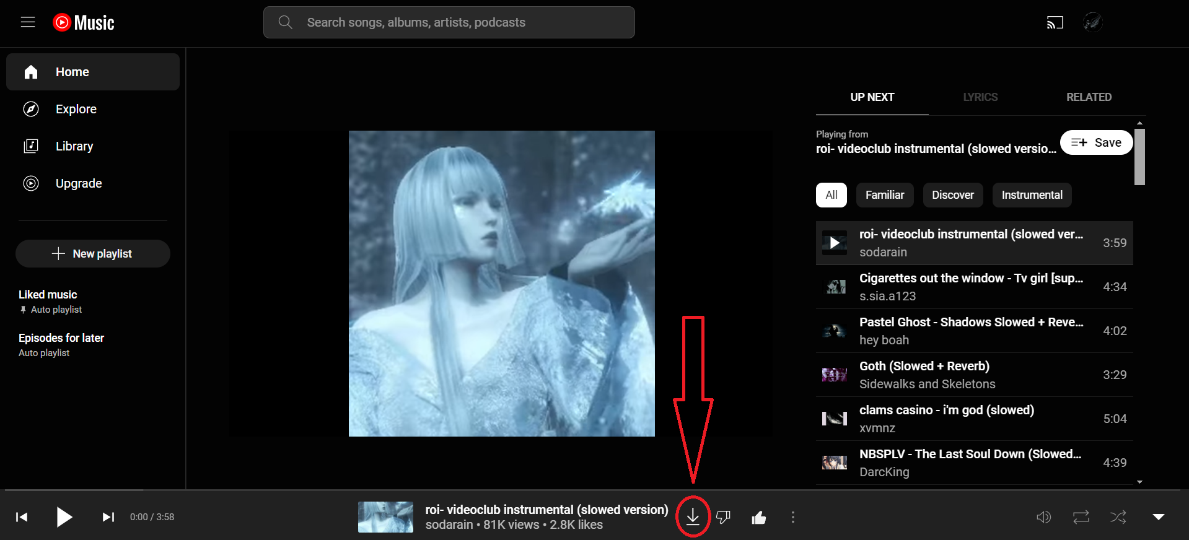
Task: Select NBSPLV - The Last Soul Down item
Action: click(974, 463)
